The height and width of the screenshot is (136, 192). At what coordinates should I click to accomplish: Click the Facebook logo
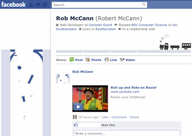tap(13, 5)
